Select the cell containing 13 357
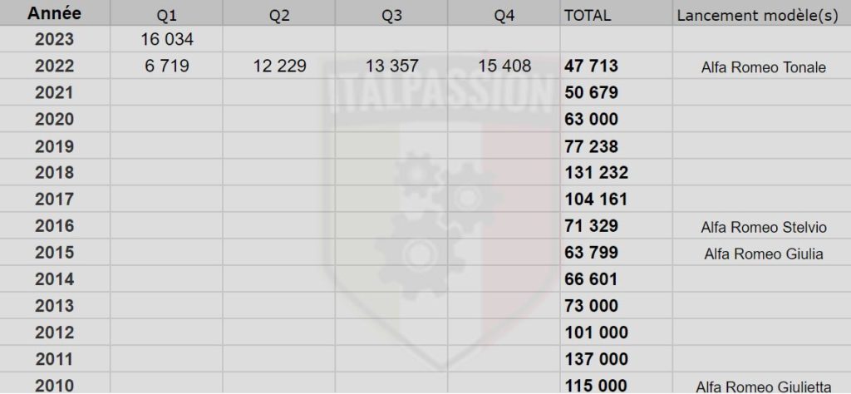This screenshot has width=851, height=394. tap(391, 66)
